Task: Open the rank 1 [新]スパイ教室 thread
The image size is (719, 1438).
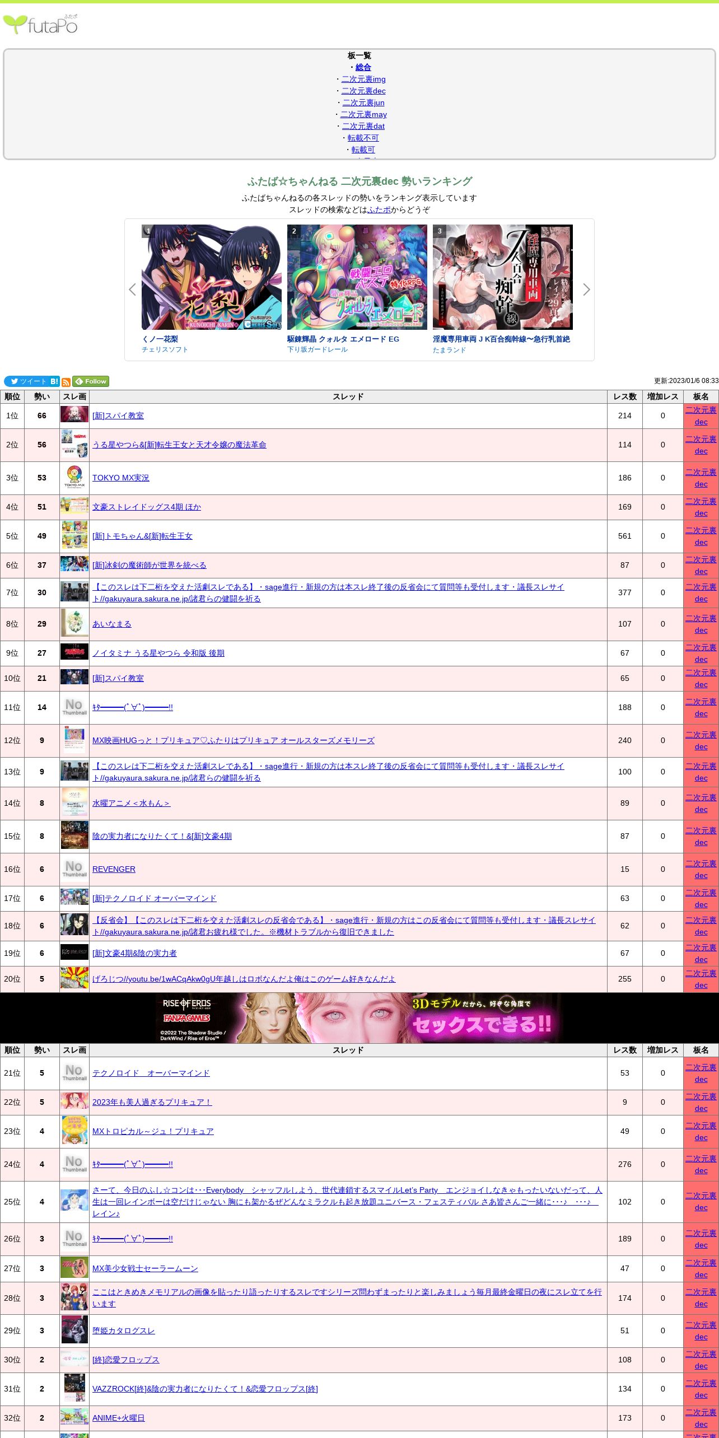Action: pyautogui.click(x=118, y=415)
